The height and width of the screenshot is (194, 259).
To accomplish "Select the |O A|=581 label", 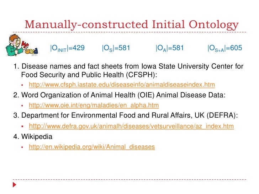I will coord(170,48).
